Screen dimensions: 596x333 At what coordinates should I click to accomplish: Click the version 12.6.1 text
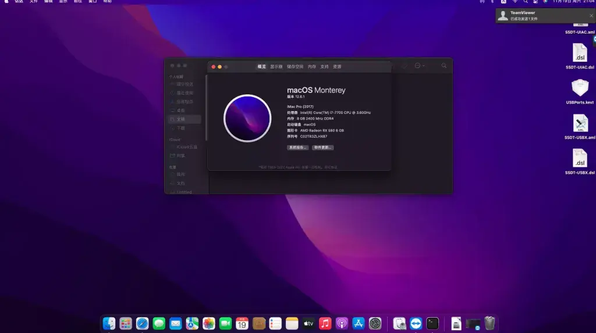(x=296, y=97)
